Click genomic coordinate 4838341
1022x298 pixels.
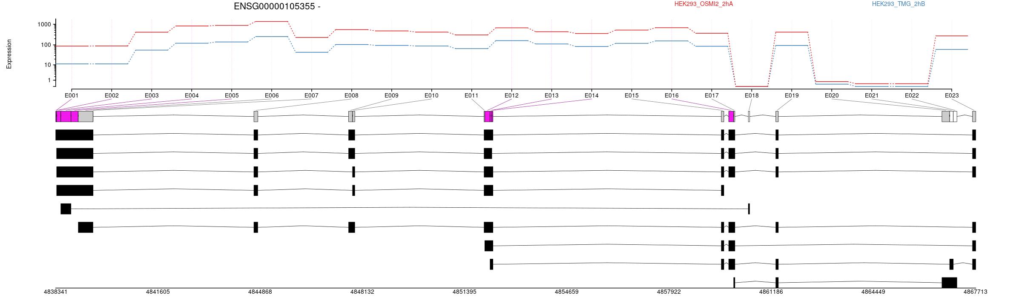pyautogui.click(x=56, y=292)
